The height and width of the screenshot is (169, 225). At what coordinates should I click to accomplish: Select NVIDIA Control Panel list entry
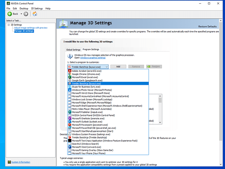(108, 115)
